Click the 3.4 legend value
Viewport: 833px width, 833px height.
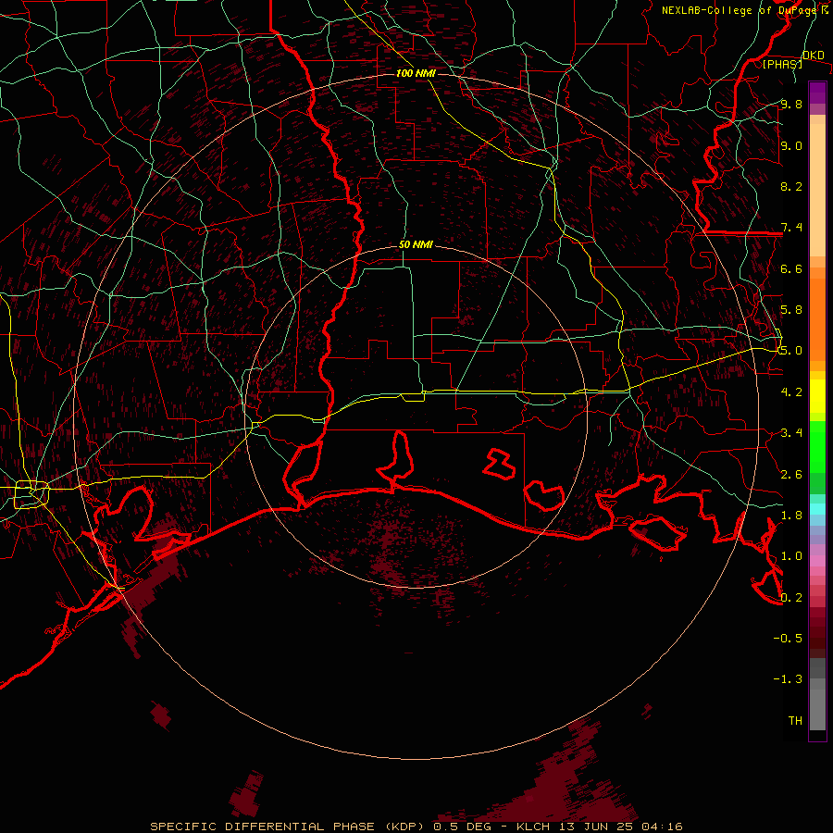[791, 433]
